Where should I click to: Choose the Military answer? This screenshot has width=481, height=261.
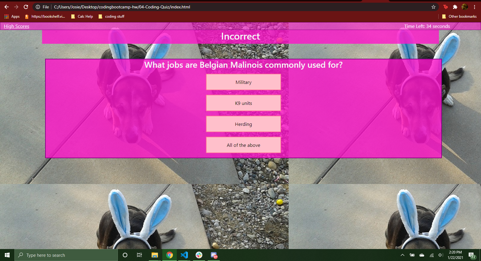pyautogui.click(x=244, y=82)
